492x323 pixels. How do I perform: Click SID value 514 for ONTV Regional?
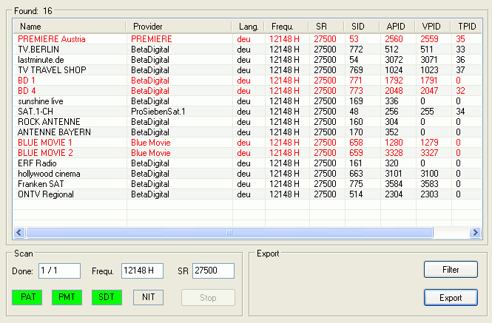pos(356,194)
